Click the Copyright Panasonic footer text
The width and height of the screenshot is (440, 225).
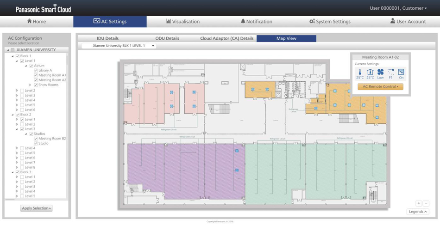220,222
